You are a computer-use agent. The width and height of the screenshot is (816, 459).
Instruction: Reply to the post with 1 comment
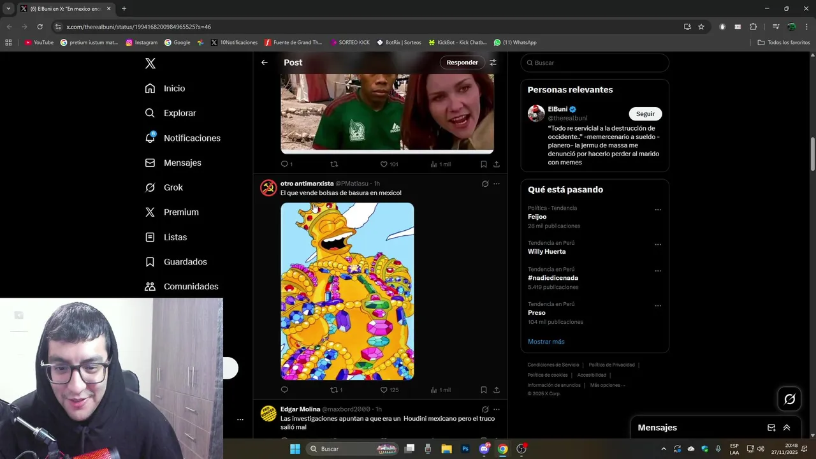pyautogui.click(x=287, y=164)
